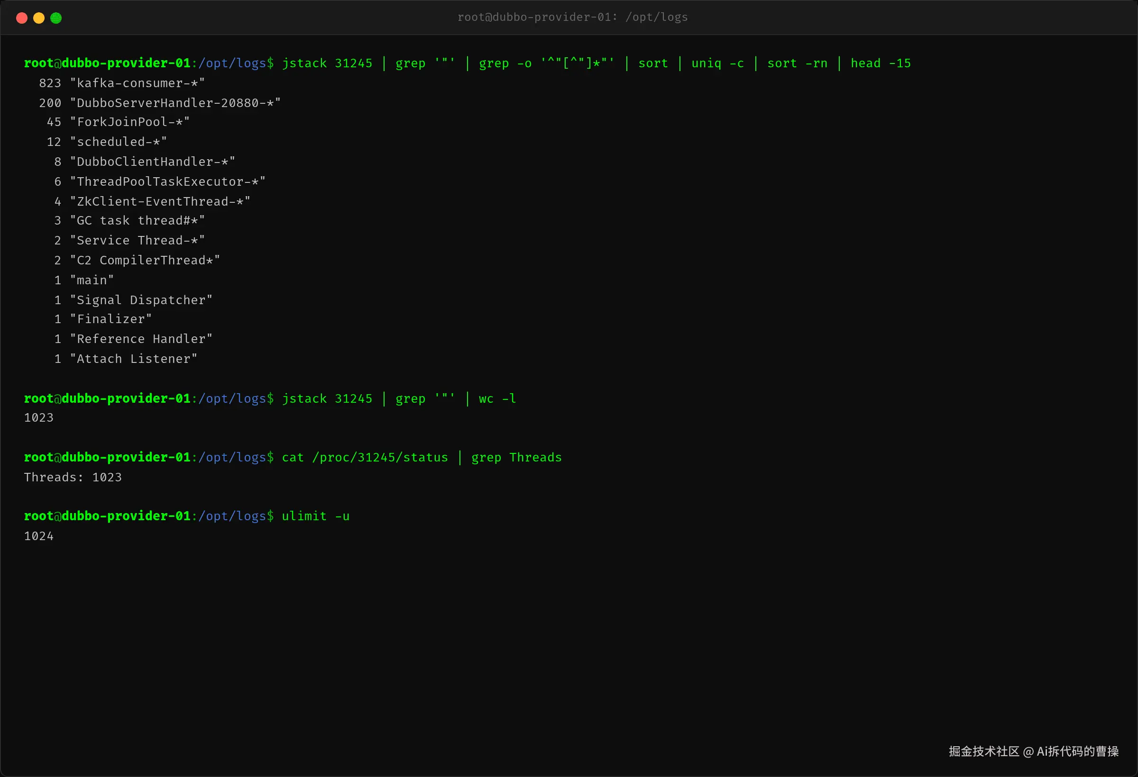Select the first jstack 31245 sort command line

(468, 63)
